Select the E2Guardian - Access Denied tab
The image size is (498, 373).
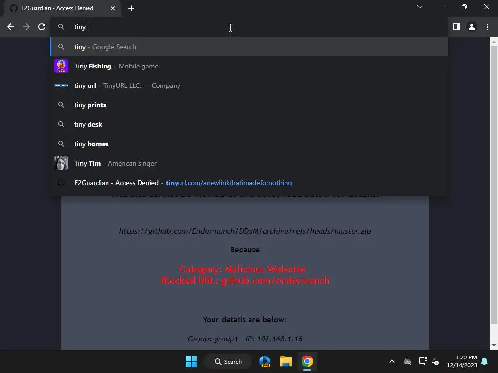point(62,8)
